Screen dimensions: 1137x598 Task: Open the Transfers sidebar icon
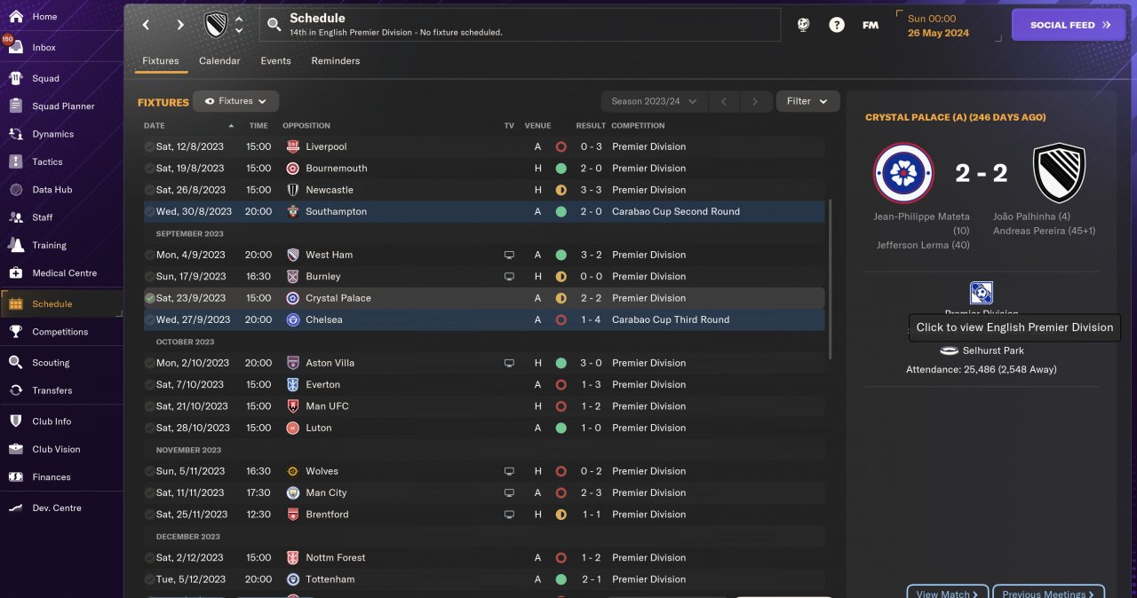(15, 390)
